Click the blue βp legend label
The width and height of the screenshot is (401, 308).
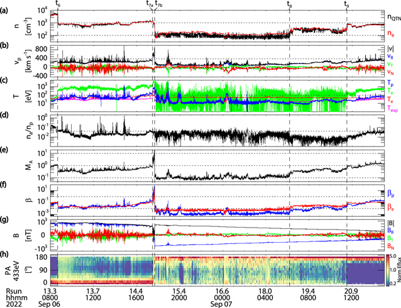(x=391, y=194)
